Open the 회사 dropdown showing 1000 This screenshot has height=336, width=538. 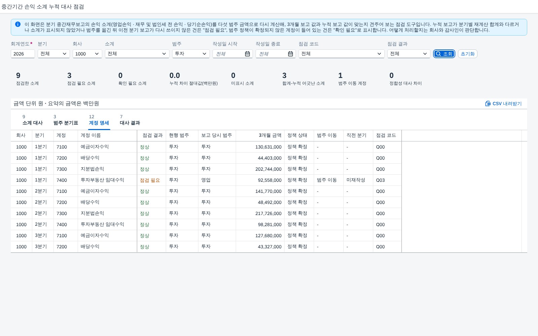point(87,54)
